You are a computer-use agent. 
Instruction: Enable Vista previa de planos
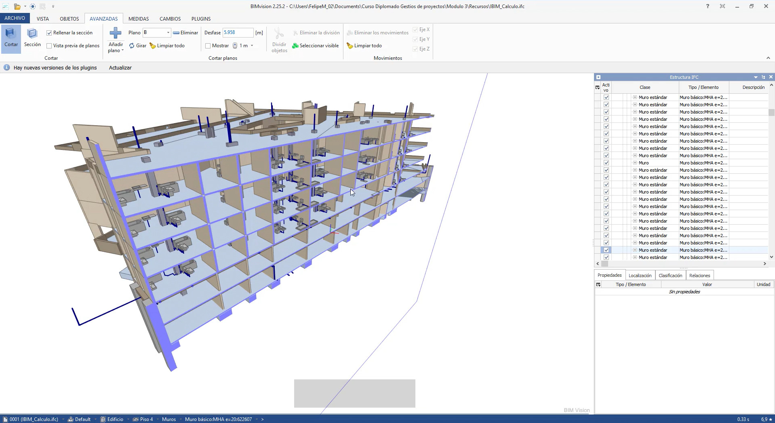(49, 46)
